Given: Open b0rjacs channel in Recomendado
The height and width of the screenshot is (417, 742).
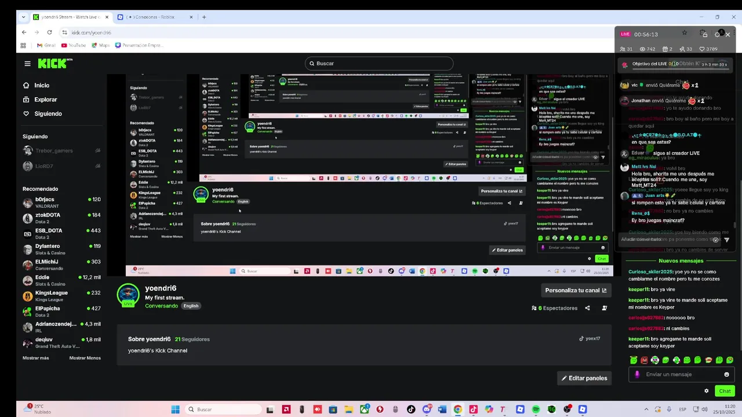Looking at the screenshot, I should [61, 202].
